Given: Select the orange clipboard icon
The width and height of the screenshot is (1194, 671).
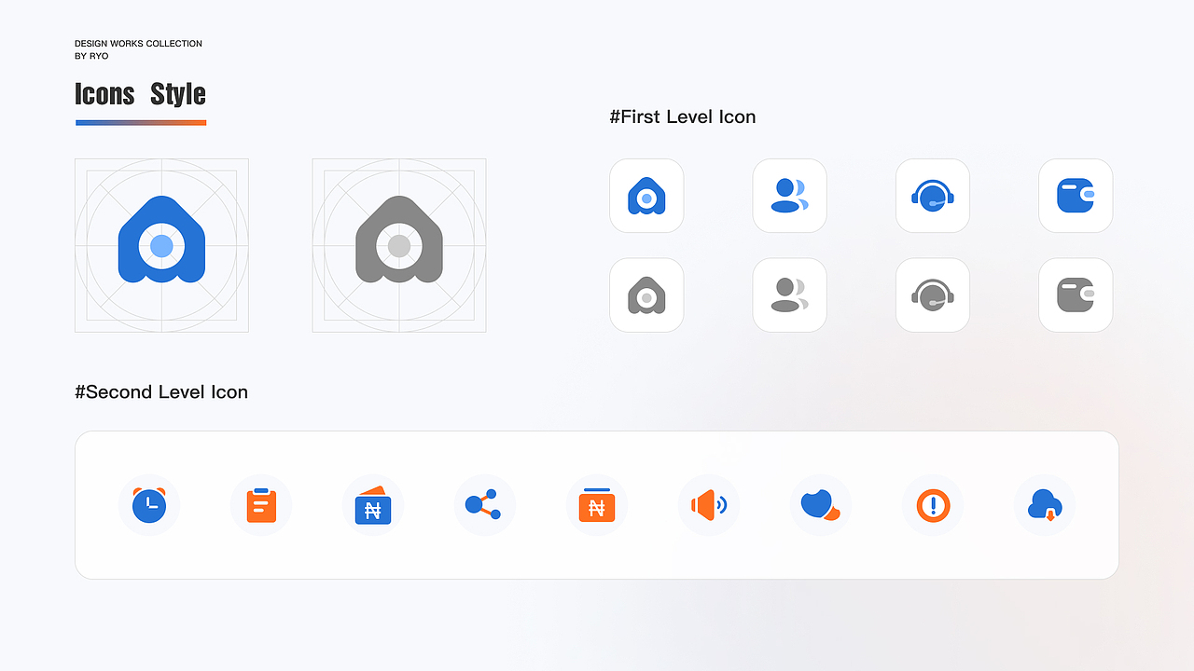Looking at the screenshot, I should (261, 505).
